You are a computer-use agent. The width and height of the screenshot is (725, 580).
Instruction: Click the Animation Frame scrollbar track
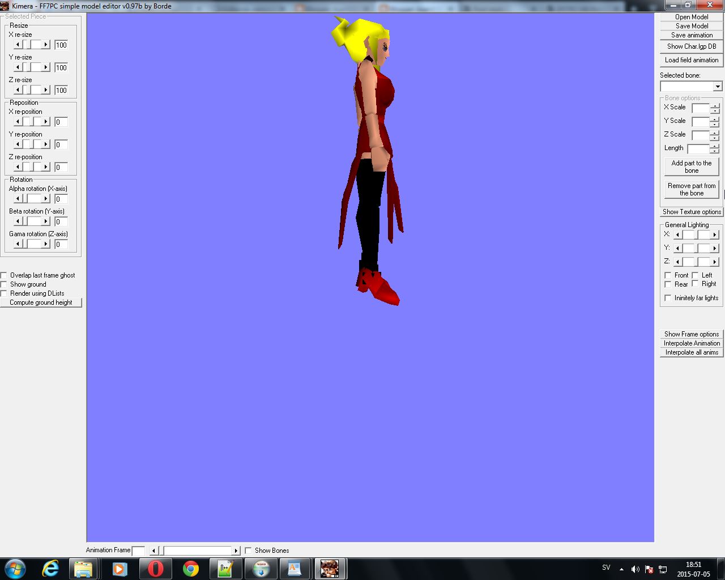point(198,551)
